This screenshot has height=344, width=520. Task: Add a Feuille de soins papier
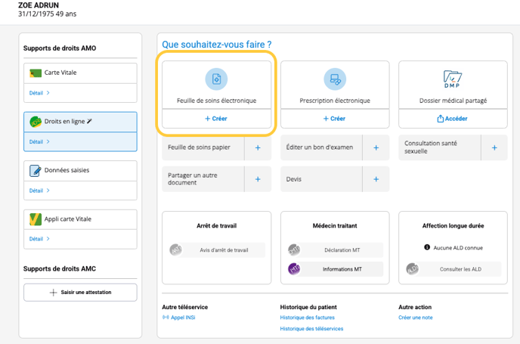[258, 148]
